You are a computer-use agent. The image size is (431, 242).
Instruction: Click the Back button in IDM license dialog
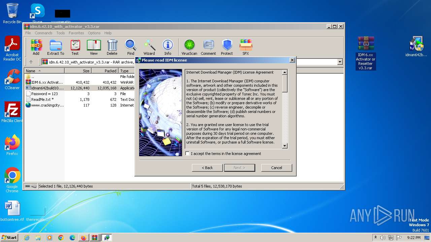coord(207,168)
